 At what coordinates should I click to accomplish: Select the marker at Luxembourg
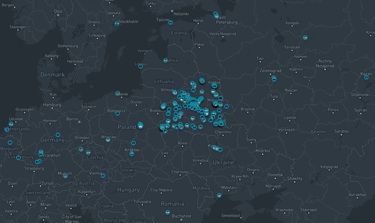pos(18,158)
